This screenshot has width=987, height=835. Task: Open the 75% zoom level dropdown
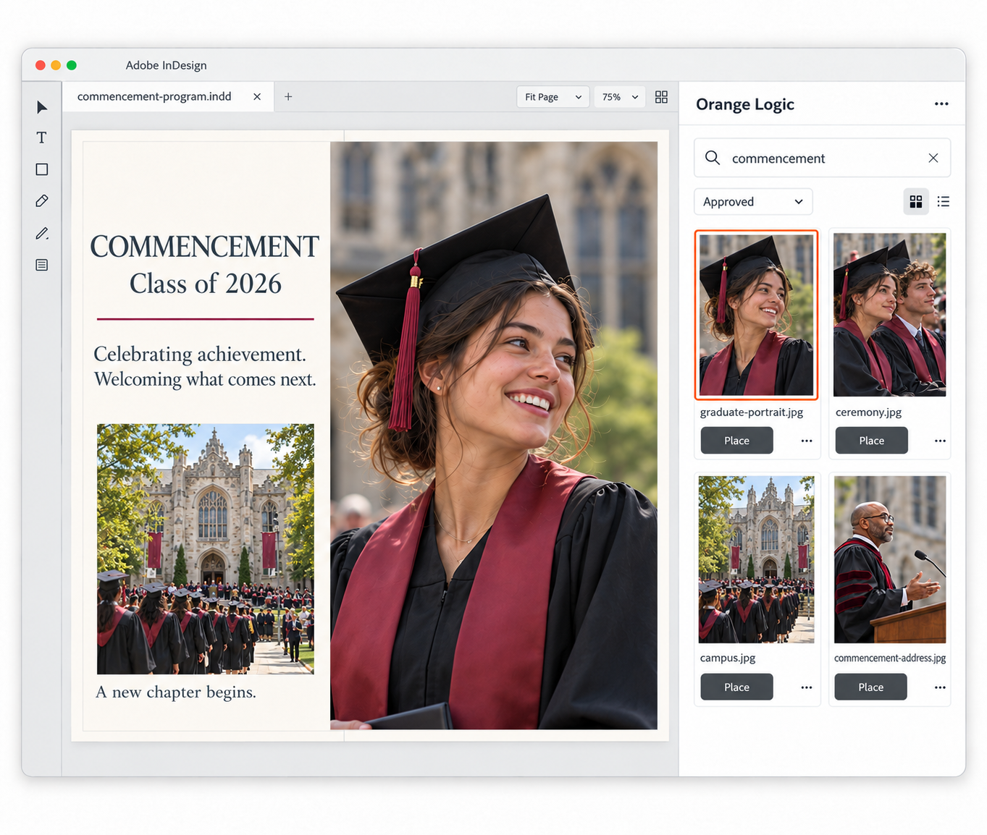(x=620, y=97)
